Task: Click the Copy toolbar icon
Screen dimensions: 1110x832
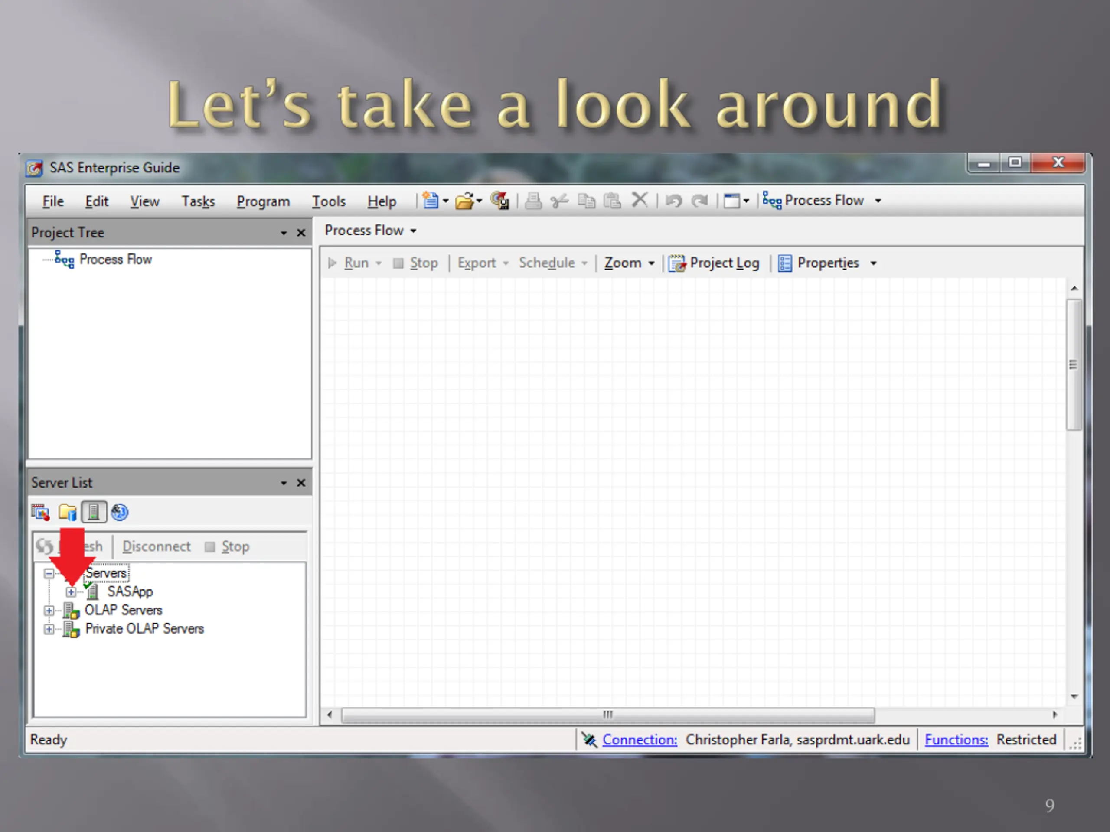Action: pos(586,201)
